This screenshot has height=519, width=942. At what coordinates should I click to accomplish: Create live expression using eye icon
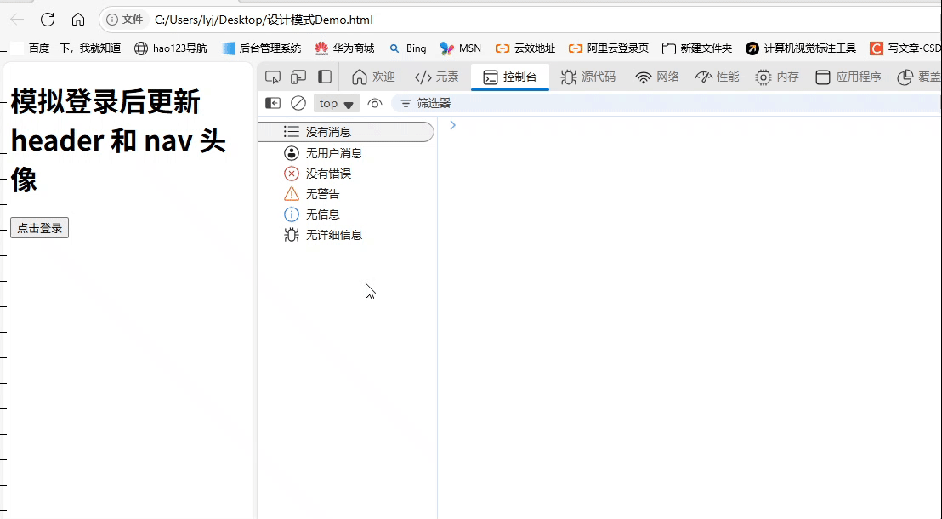click(375, 104)
